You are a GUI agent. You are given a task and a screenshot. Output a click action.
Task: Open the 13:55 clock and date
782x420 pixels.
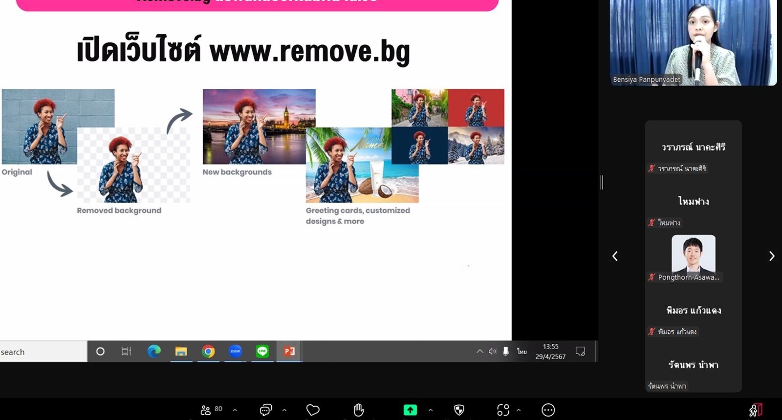point(550,352)
